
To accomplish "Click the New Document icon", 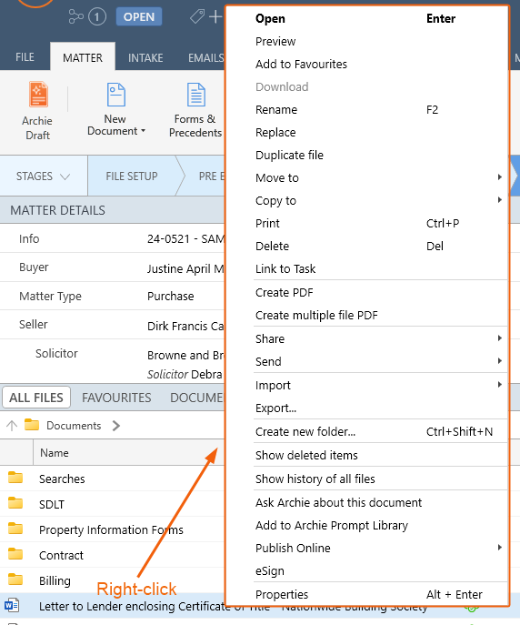I will pos(115,95).
